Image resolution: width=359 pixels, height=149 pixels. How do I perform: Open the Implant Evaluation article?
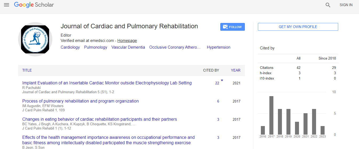[x=107, y=83]
